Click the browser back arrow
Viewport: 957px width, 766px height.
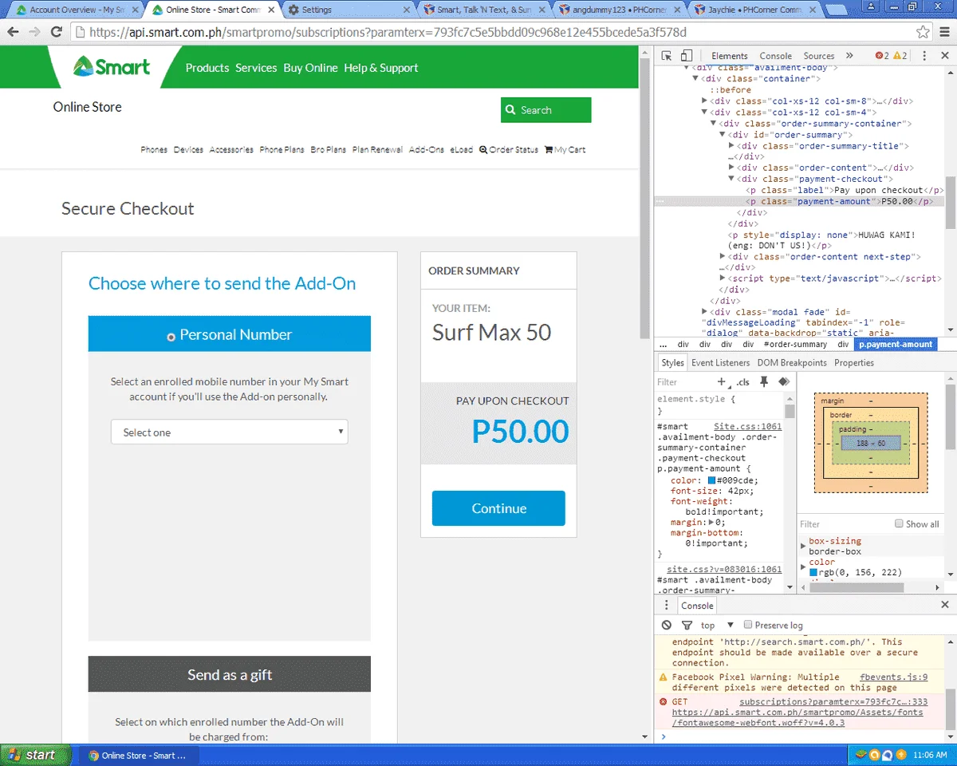[14, 33]
